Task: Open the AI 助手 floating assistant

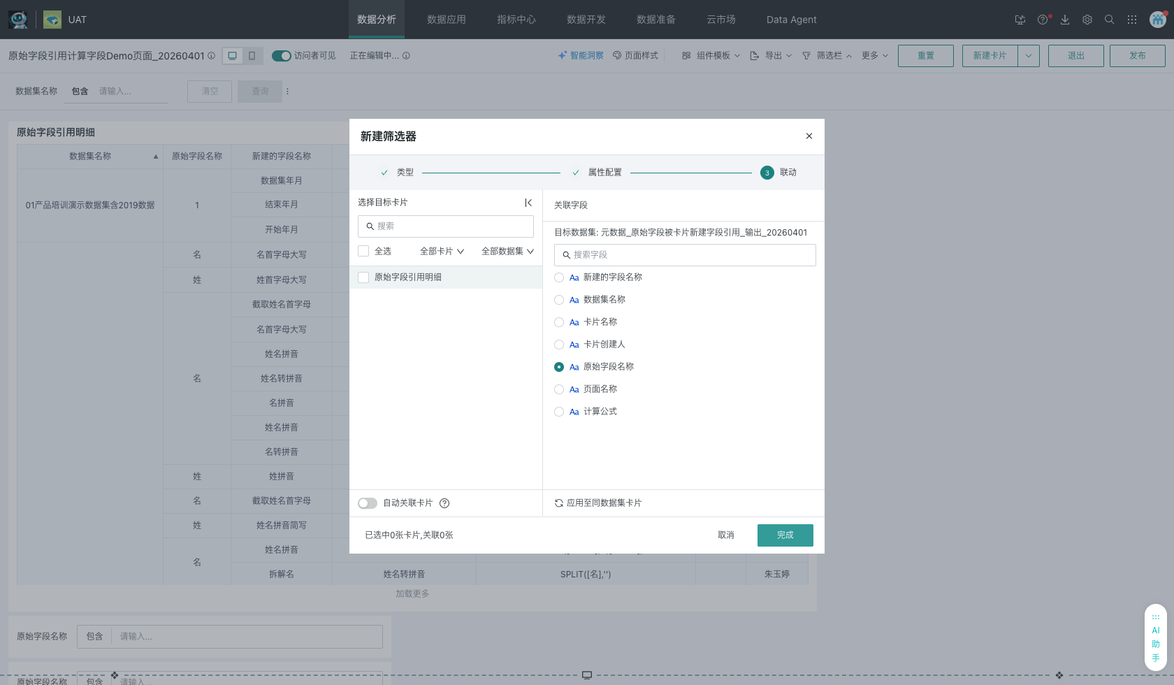Action: [x=1156, y=637]
